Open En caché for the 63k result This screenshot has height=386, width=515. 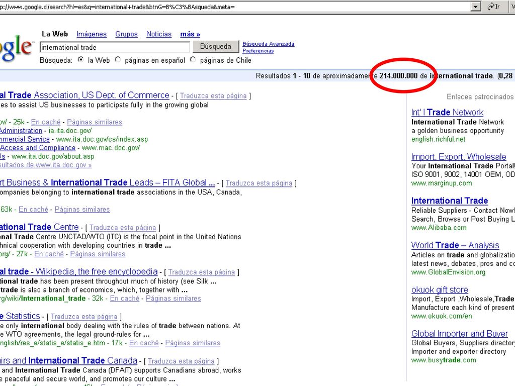tap(33, 209)
